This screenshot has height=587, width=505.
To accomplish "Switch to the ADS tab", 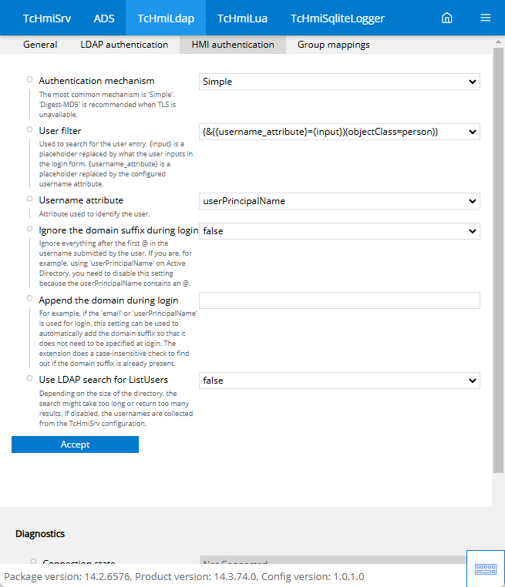I will [x=104, y=18].
